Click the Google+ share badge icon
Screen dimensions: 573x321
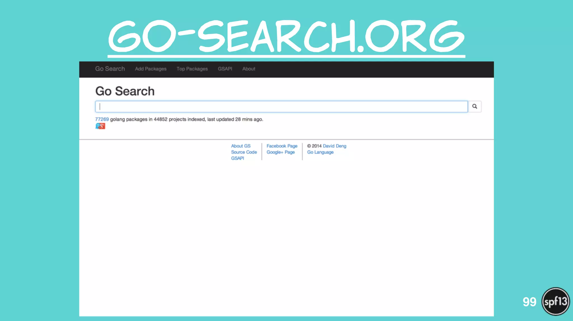click(x=100, y=126)
